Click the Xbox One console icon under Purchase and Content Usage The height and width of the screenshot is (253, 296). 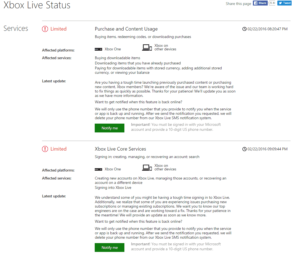click(x=98, y=49)
